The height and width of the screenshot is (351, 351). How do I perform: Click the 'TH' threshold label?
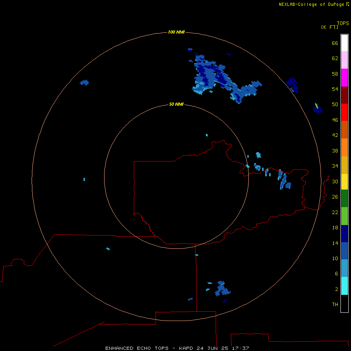(335, 305)
